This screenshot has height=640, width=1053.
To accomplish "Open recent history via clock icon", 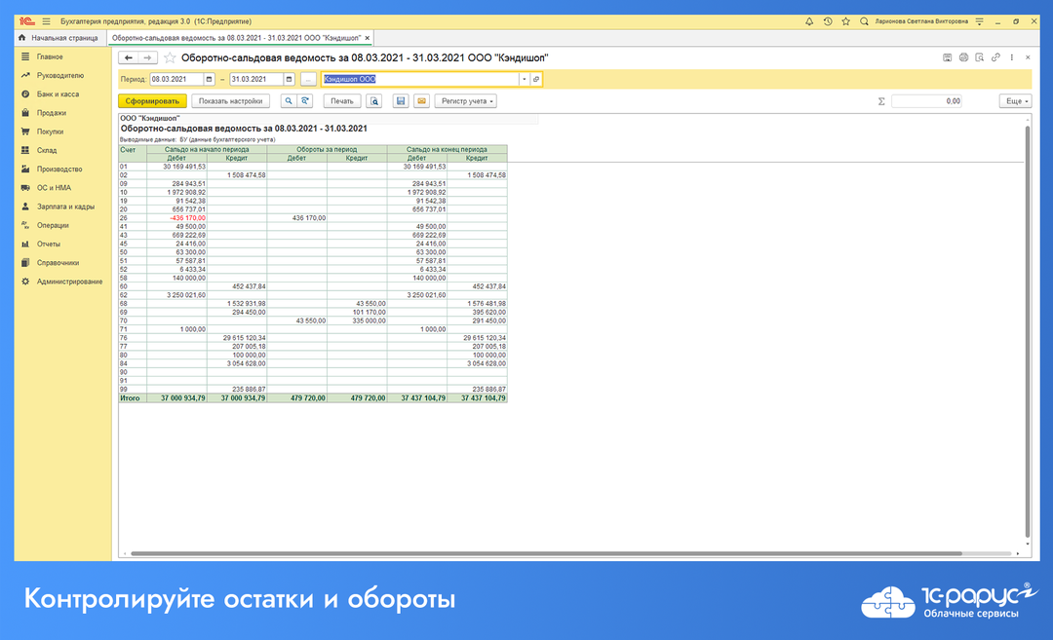I will coord(828,19).
